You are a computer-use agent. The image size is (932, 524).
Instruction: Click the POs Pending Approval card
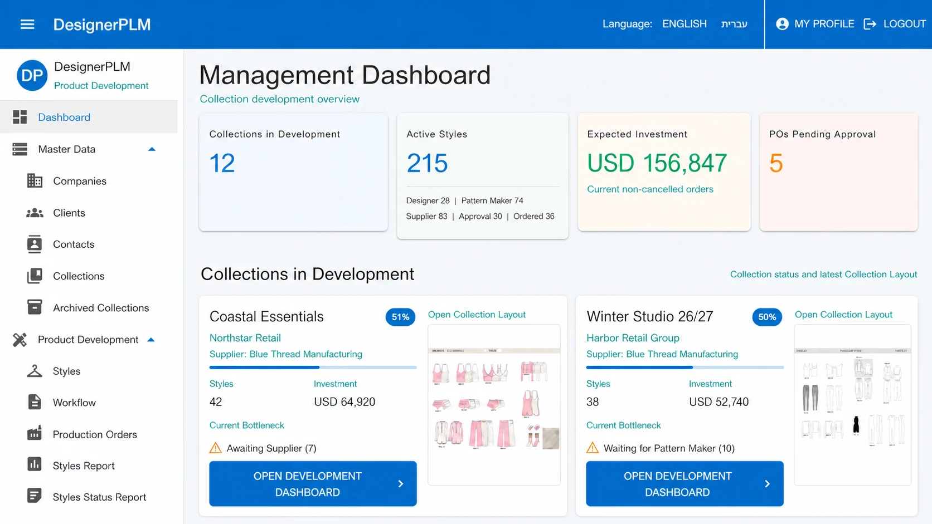838,172
